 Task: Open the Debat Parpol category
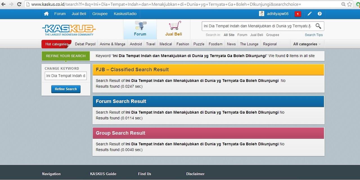click(x=85, y=44)
